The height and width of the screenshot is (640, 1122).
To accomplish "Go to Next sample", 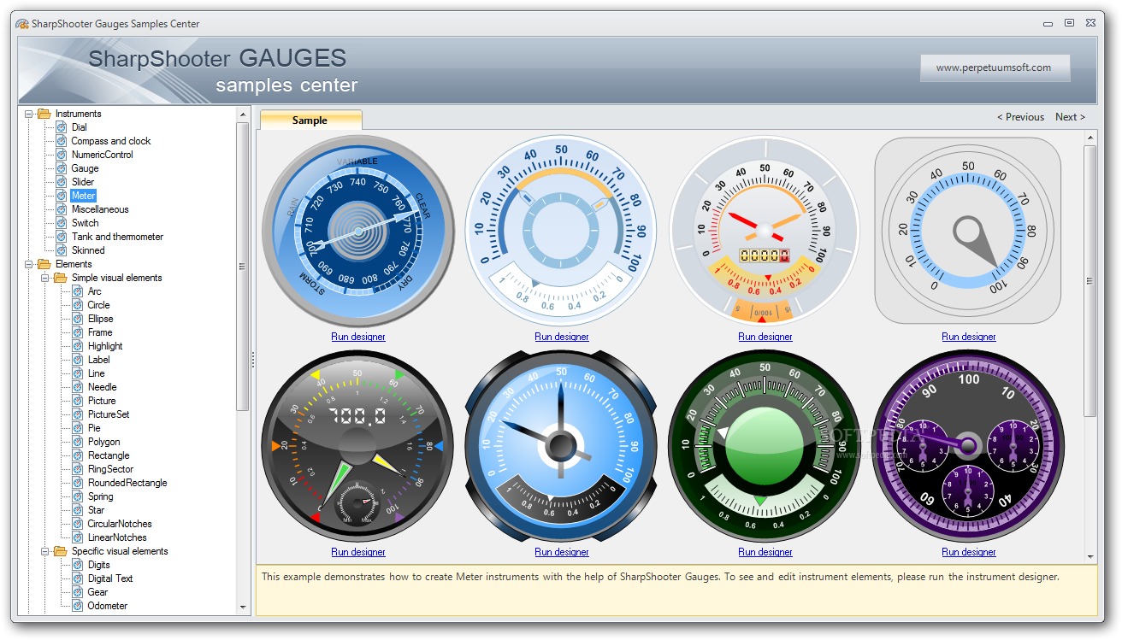I will coord(1070,117).
